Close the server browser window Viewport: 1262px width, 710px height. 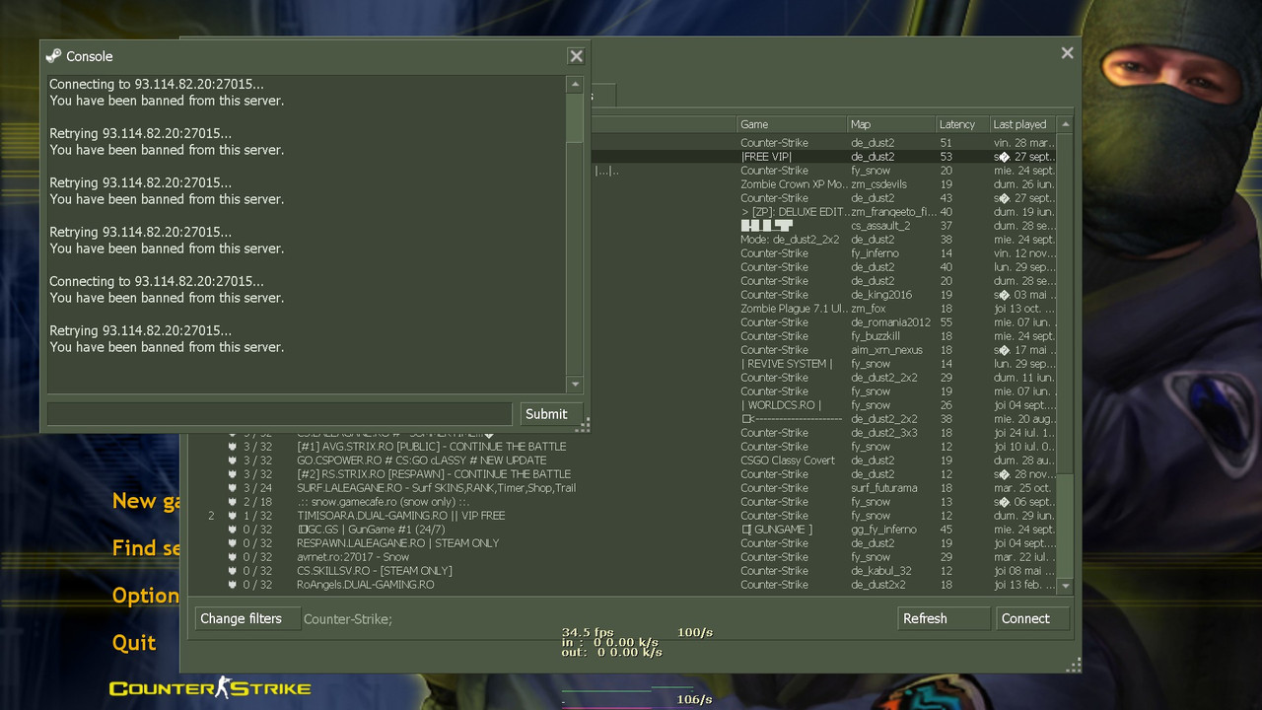(1067, 53)
